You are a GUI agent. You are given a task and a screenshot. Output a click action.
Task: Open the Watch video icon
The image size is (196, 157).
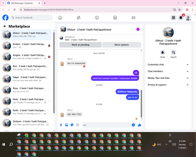[x=97, y=18]
